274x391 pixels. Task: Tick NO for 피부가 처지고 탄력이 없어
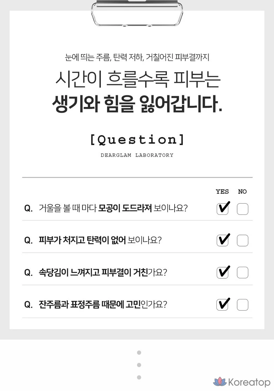coord(242,241)
